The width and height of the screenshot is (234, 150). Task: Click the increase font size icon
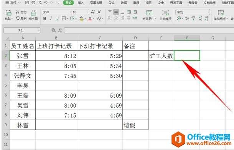click(x=93, y=12)
